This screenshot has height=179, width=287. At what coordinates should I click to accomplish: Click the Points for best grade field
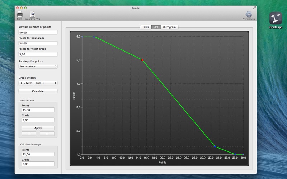pos(38,43)
